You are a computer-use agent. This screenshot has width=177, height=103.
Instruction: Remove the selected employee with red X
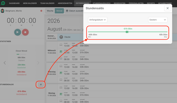point(41,11)
